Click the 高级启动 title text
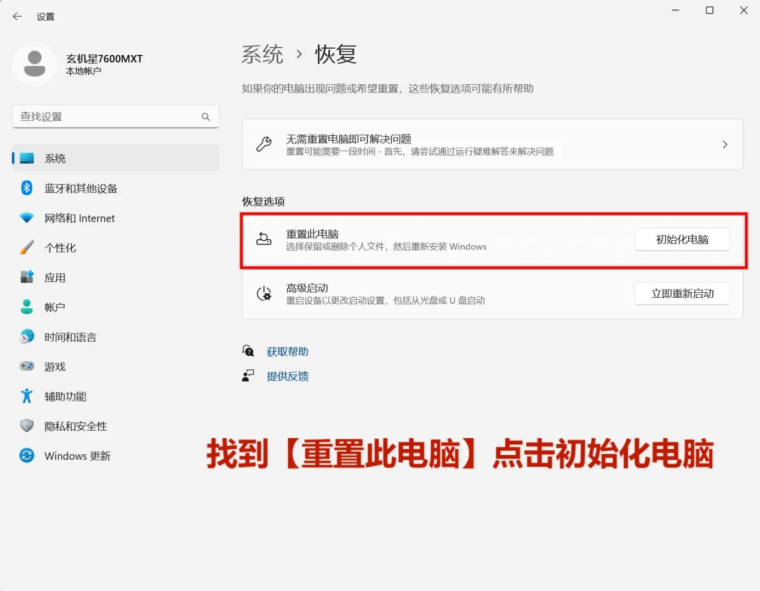The image size is (760, 591). pyautogui.click(x=307, y=288)
